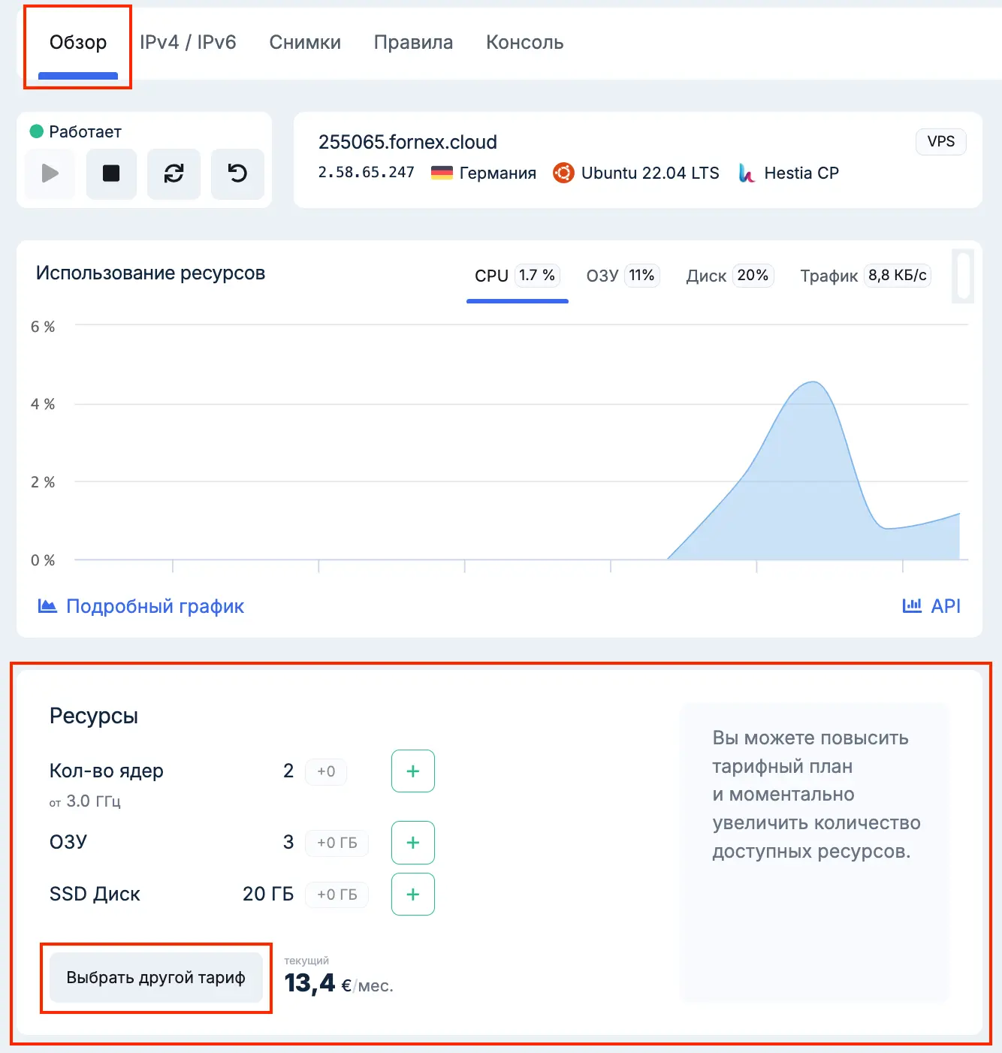Add a core with Кол-во ядер plus button
The height and width of the screenshot is (1053, 1002).
413,771
